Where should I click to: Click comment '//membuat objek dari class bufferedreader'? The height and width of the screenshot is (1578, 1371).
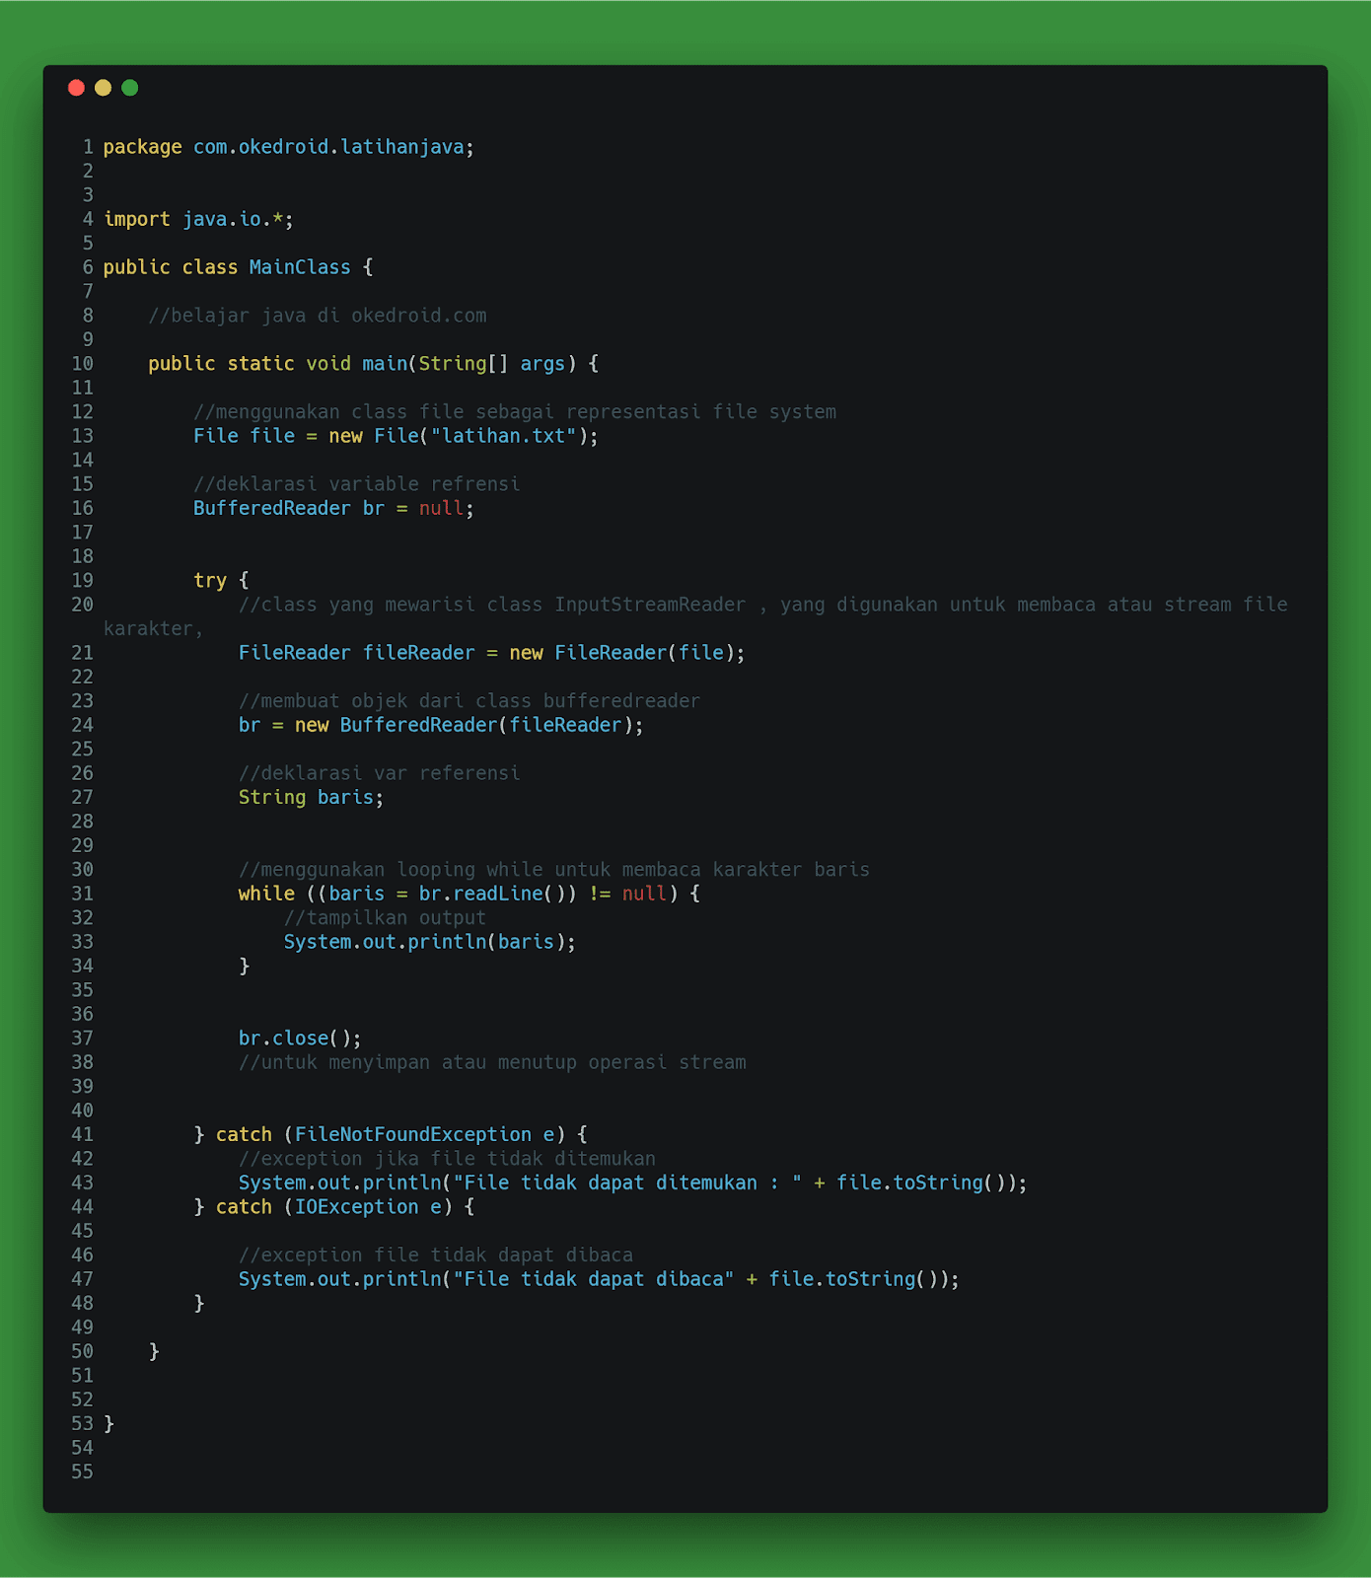point(469,701)
